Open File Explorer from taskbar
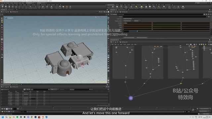212x119 pixels. [x=10, y=117]
